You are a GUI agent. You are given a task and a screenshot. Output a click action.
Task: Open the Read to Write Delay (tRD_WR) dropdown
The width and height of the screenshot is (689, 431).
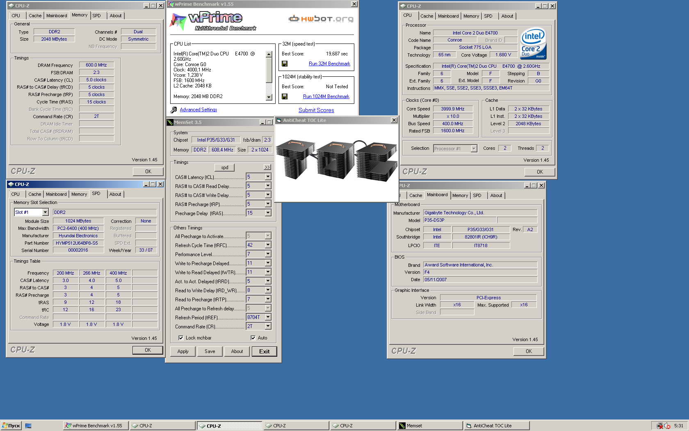(268, 290)
